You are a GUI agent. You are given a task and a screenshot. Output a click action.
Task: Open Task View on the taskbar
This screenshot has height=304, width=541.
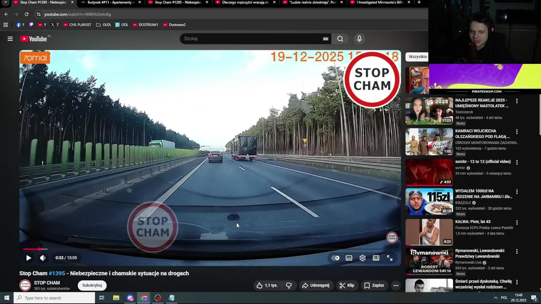click(101, 298)
